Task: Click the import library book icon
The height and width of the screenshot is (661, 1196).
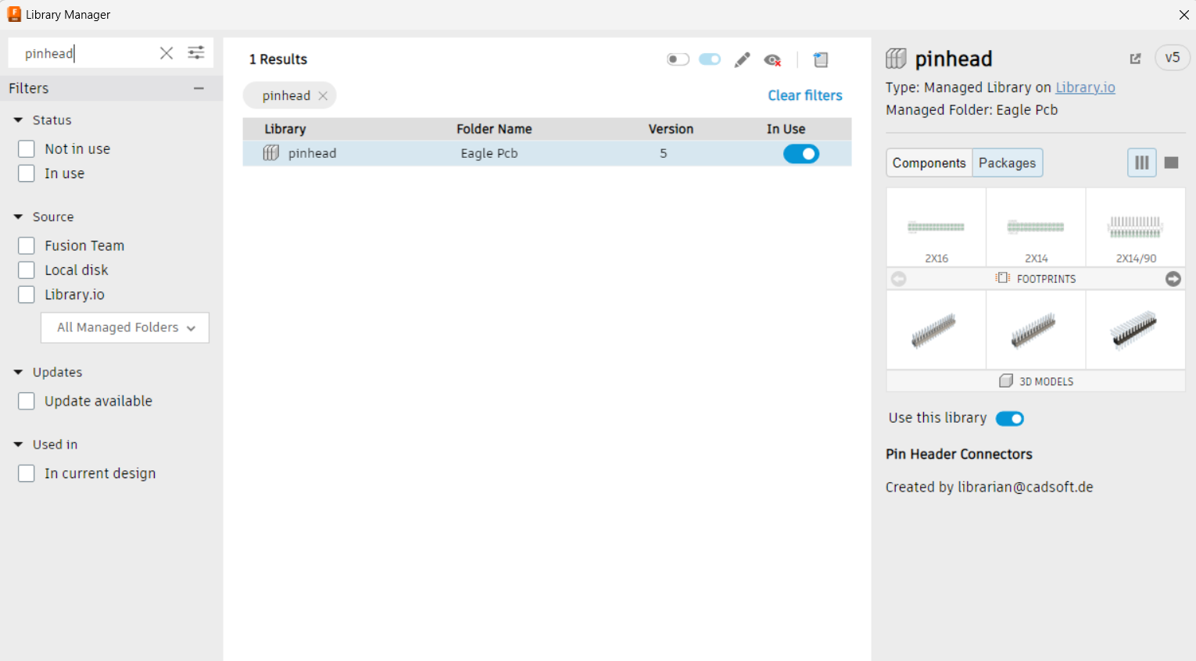Action: (x=821, y=60)
